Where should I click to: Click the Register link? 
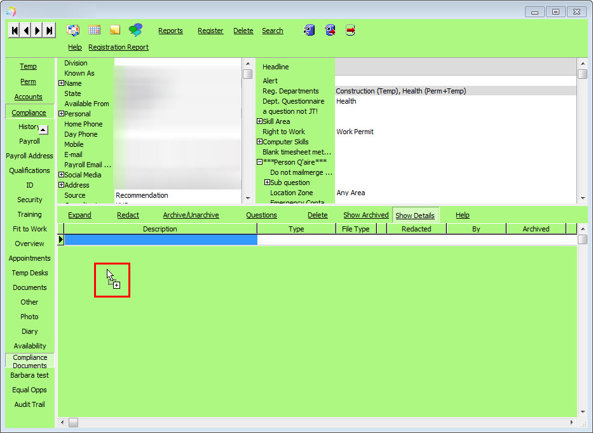click(x=210, y=31)
